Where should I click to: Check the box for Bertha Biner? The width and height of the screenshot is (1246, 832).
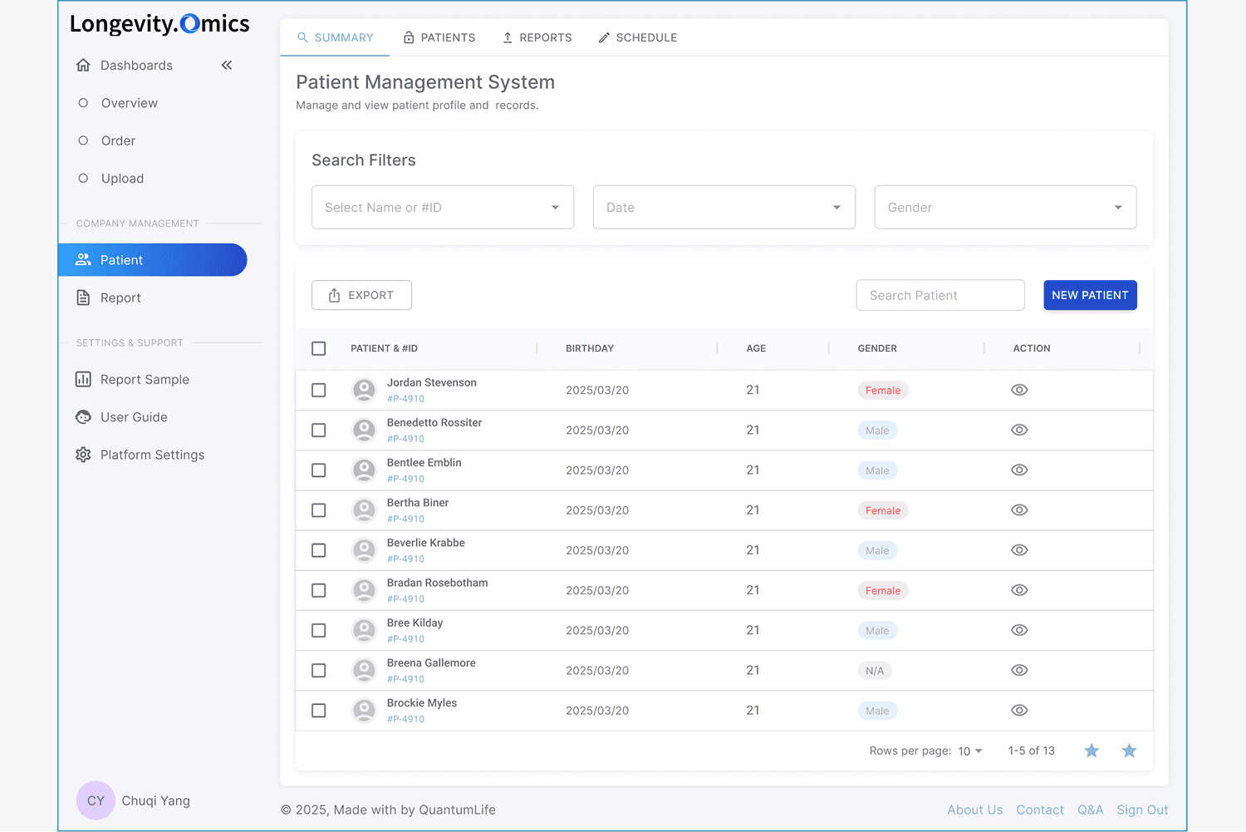coord(318,510)
